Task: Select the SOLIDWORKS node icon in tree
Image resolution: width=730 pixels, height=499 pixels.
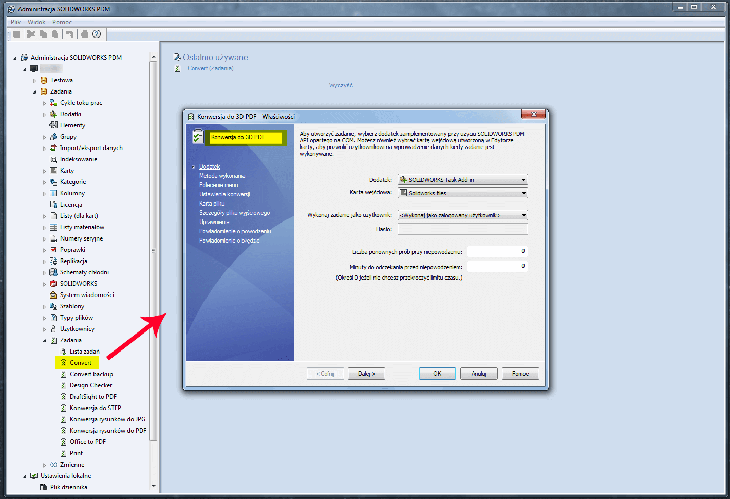Action: point(53,284)
